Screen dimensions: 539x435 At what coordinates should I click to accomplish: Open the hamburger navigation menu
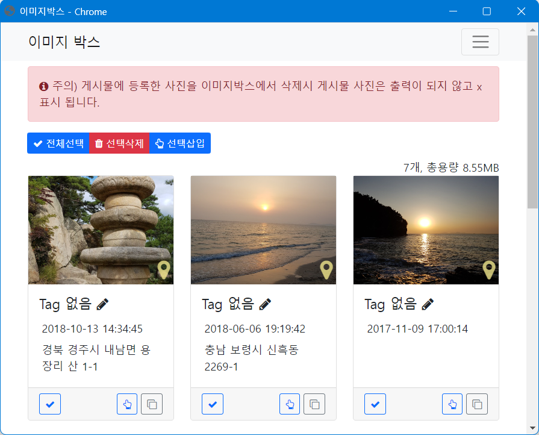click(x=480, y=42)
